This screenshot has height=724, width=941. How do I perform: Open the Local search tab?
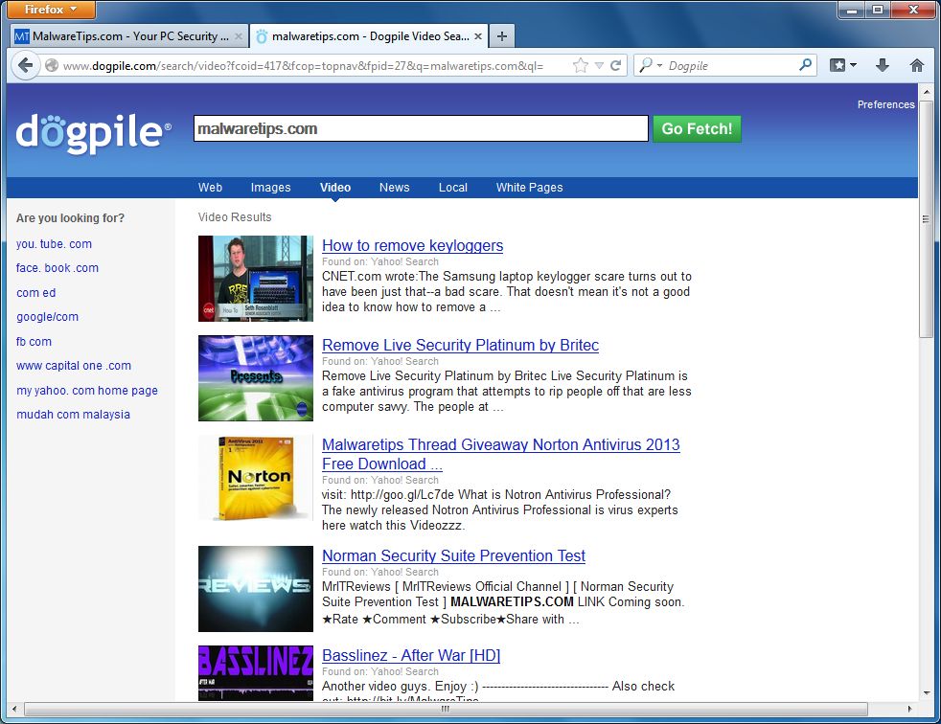(452, 188)
